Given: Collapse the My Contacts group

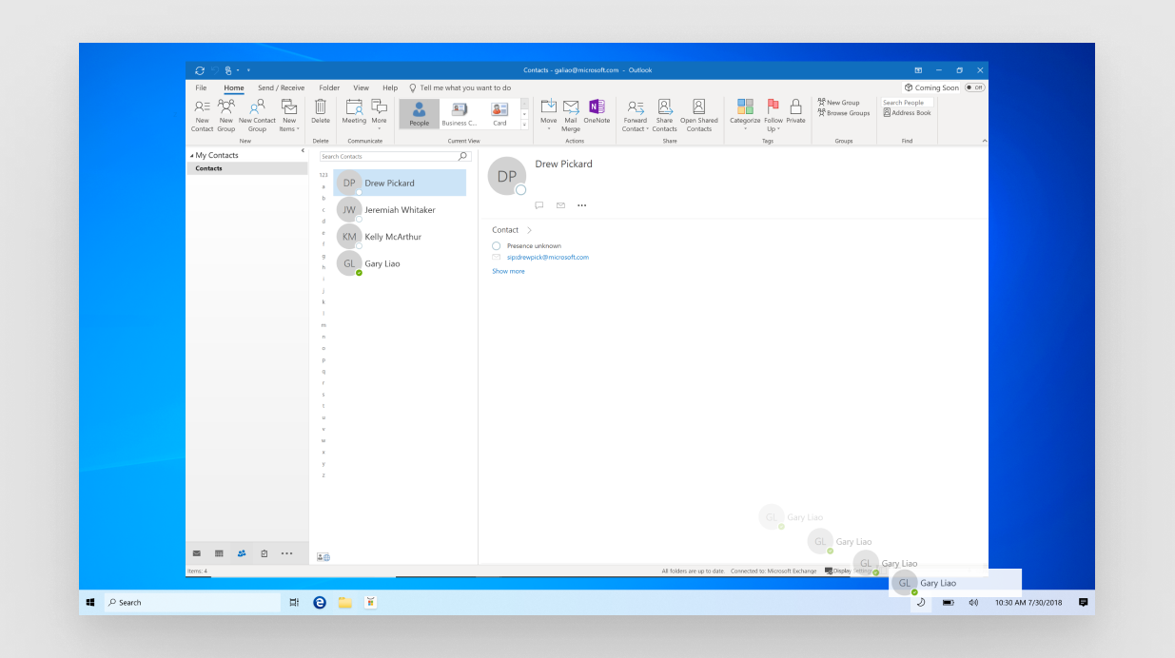Looking at the screenshot, I should coord(191,155).
